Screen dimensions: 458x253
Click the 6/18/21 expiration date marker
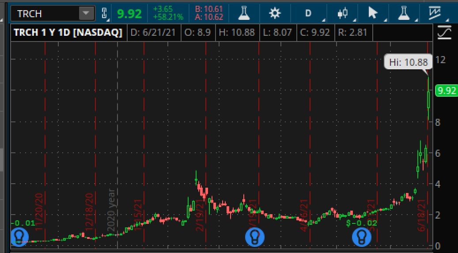422,215
